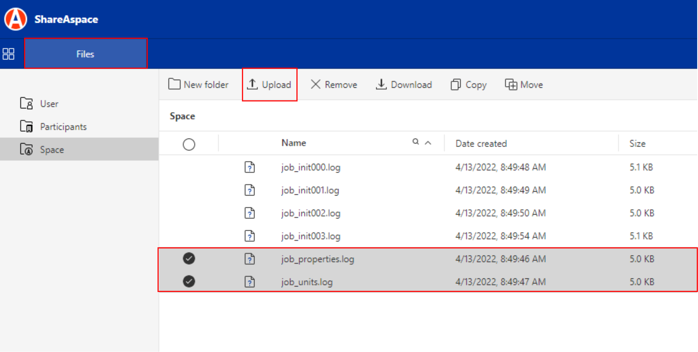Click the ShareAspace logo
The image size is (698, 352).
point(16,19)
